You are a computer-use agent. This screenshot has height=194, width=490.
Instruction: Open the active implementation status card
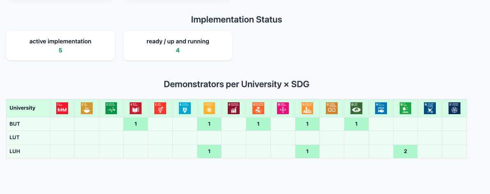pyautogui.click(x=60, y=46)
